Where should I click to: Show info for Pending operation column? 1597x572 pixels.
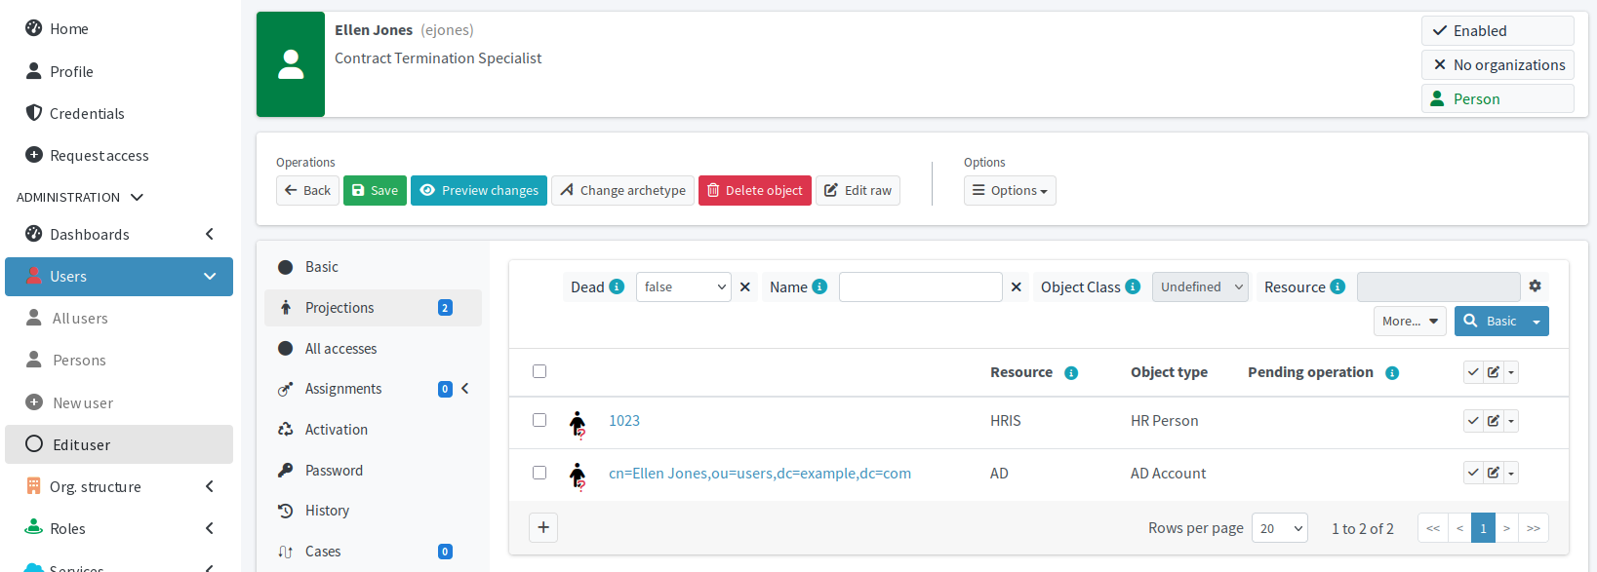click(x=1392, y=373)
